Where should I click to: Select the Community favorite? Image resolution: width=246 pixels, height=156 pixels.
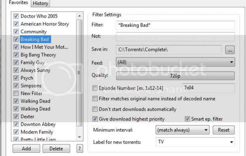(x=34, y=32)
